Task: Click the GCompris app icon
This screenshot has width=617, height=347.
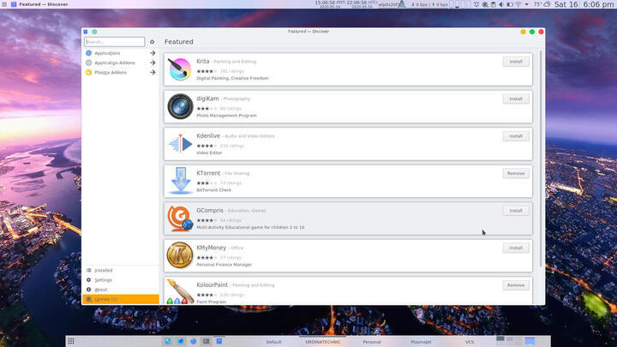Action: tap(180, 218)
